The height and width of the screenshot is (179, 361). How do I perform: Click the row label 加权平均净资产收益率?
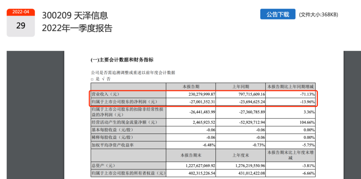tap(112, 145)
